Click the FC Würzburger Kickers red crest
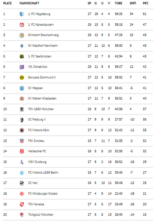This screenshot has width=153, height=222. [x=22, y=194]
